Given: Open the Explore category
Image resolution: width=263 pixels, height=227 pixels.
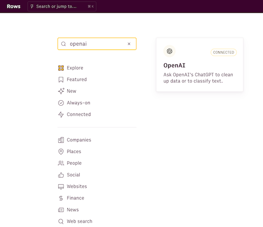Looking at the screenshot, I should pyautogui.click(x=75, y=68).
